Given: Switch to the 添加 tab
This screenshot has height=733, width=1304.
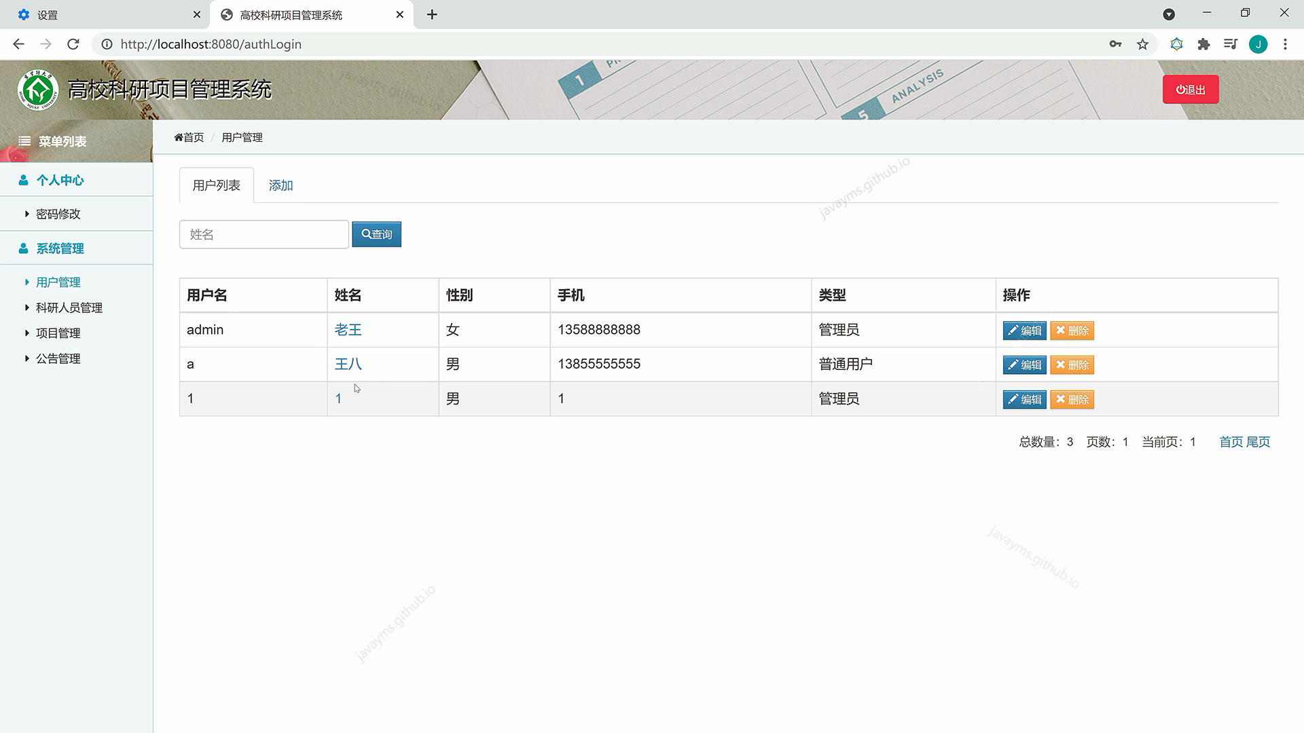Looking at the screenshot, I should (x=280, y=186).
